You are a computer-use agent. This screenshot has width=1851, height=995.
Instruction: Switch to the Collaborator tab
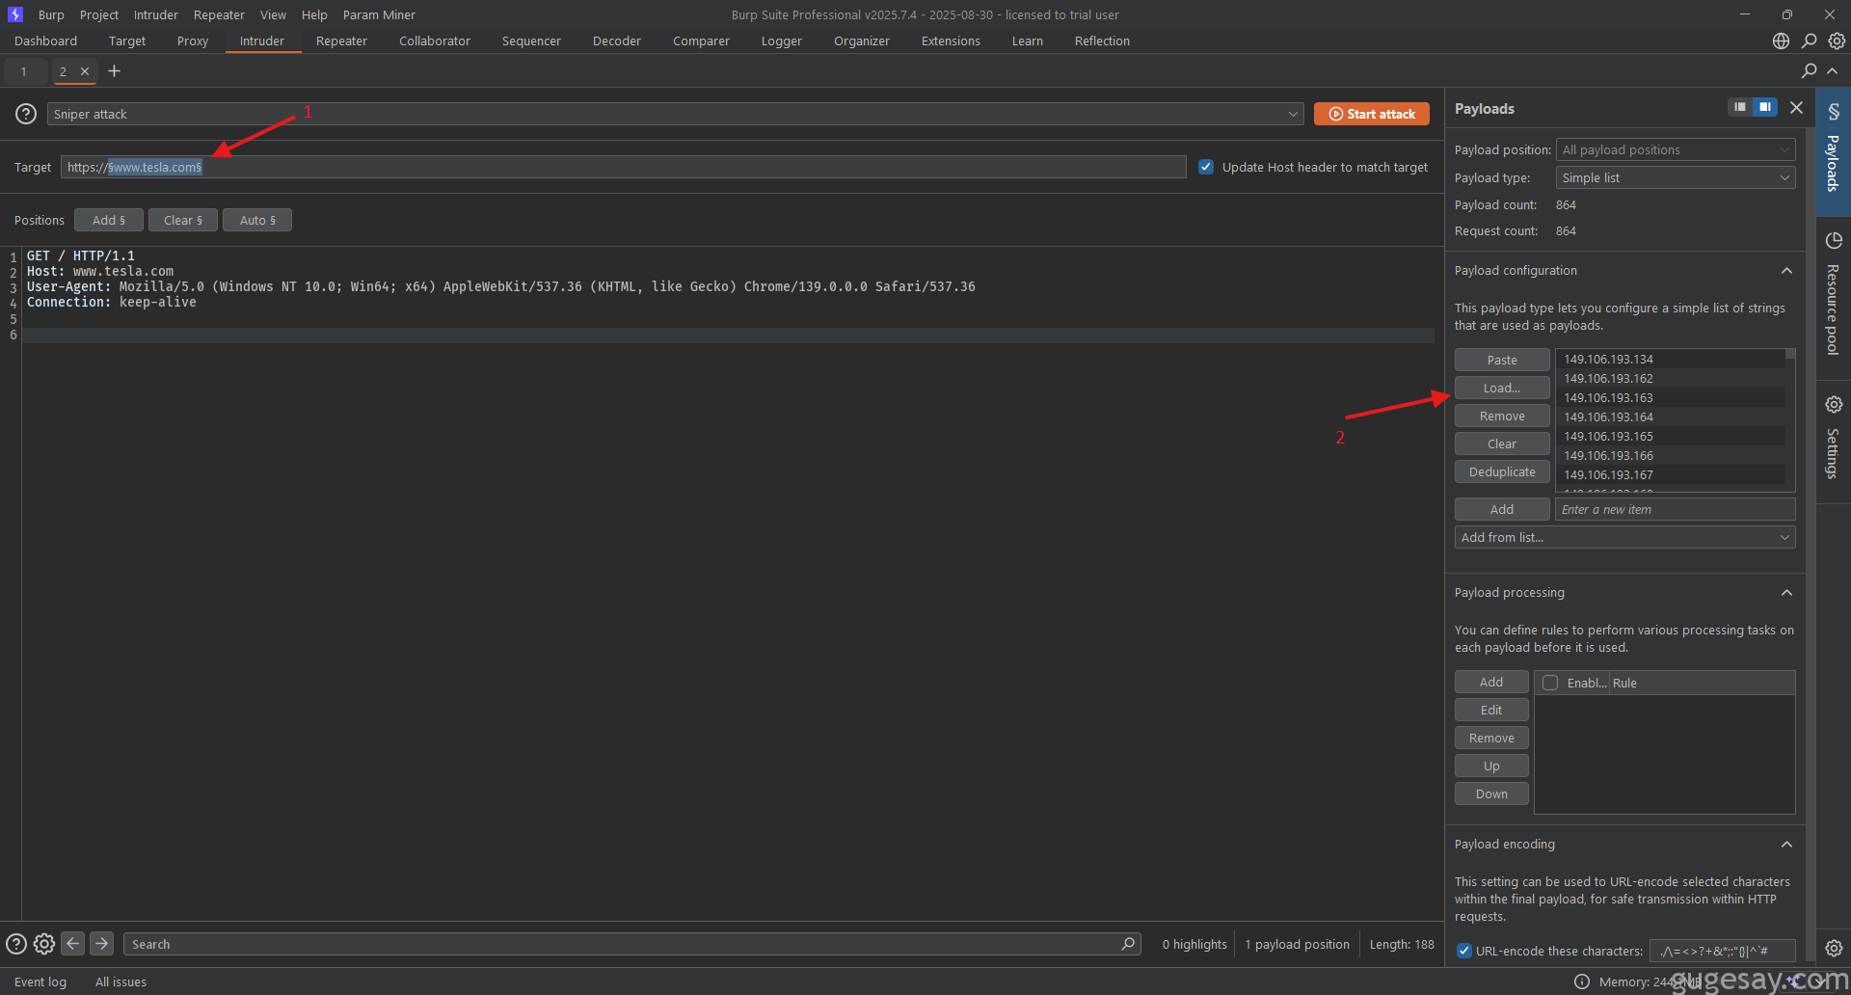[435, 41]
